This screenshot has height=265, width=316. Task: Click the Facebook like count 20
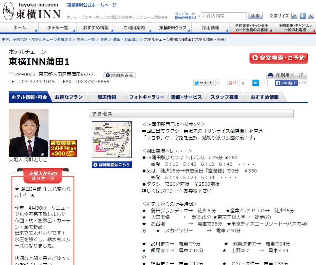(x=303, y=83)
